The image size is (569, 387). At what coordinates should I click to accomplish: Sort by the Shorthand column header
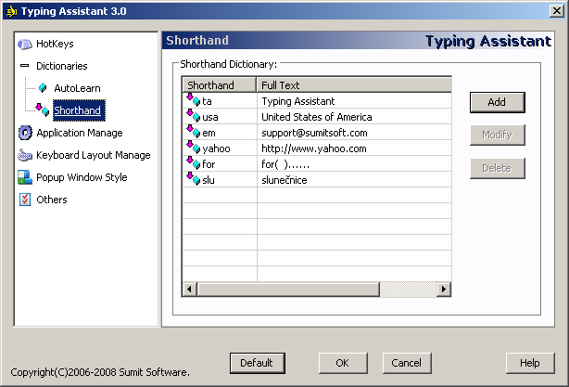(x=220, y=85)
